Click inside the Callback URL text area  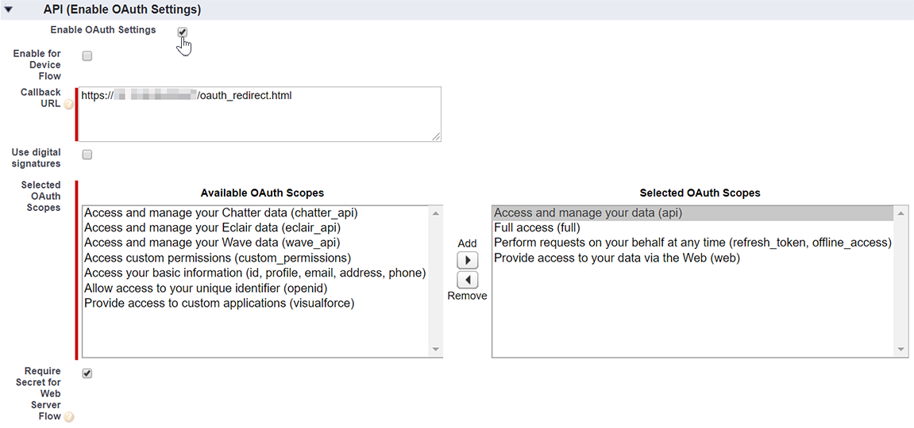point(260,114)
